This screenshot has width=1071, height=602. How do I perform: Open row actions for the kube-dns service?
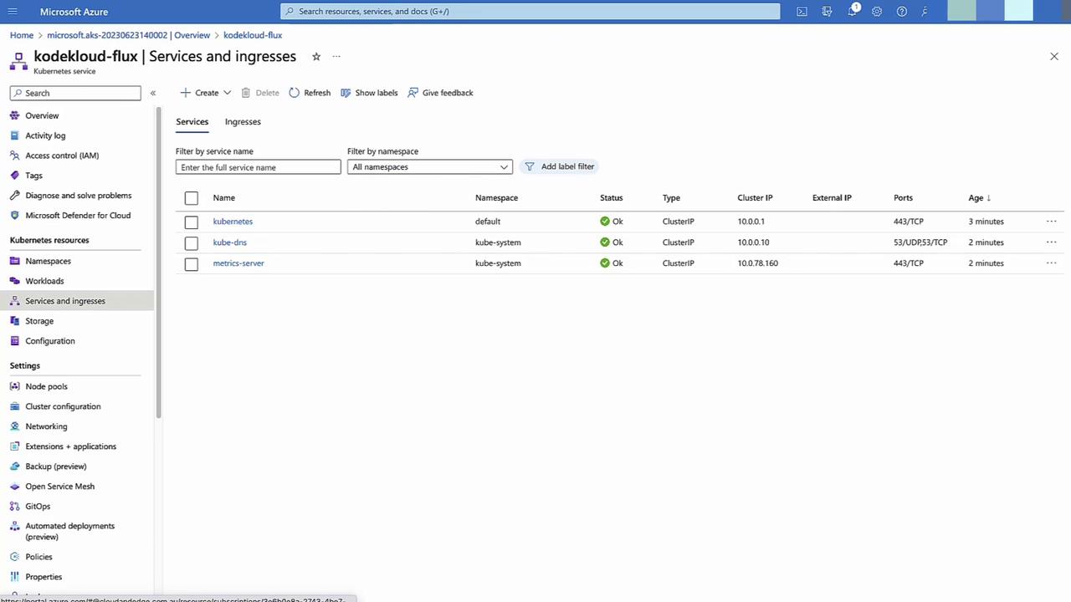pyautogui.click(x=1051, y=242)
